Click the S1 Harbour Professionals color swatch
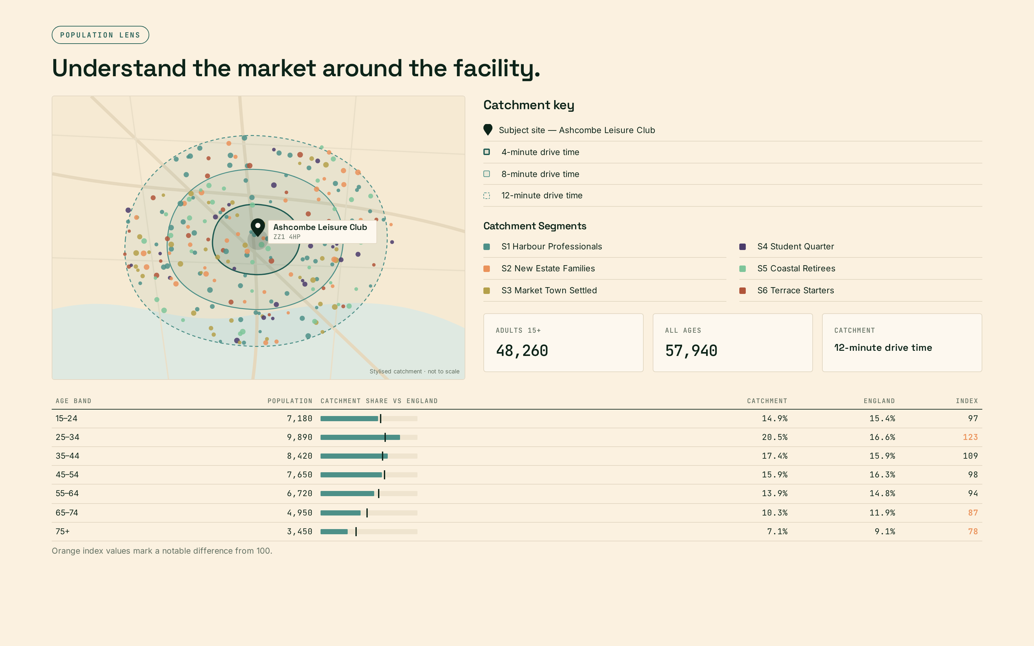 pyautogui.click(x=487, y=246)
